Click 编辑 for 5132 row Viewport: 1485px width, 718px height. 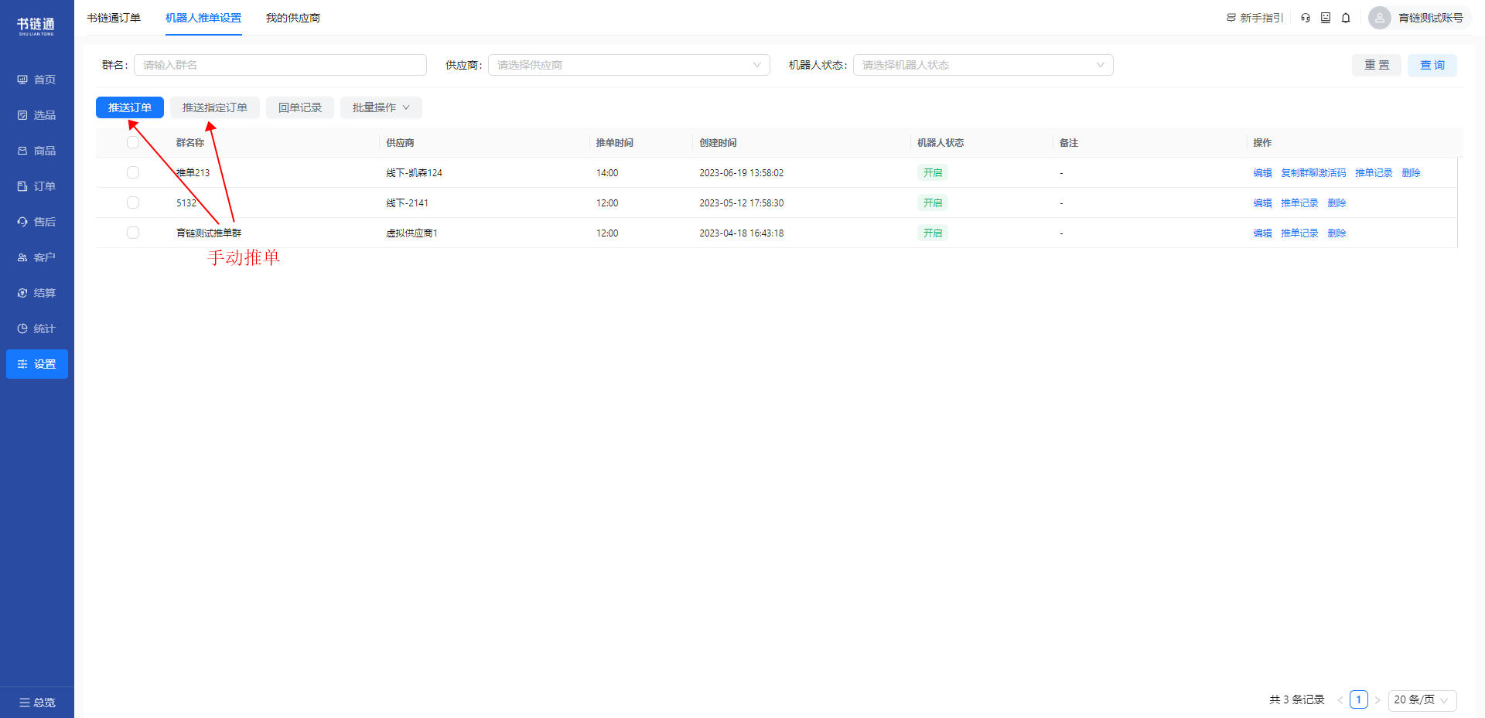coord(1262,202)
